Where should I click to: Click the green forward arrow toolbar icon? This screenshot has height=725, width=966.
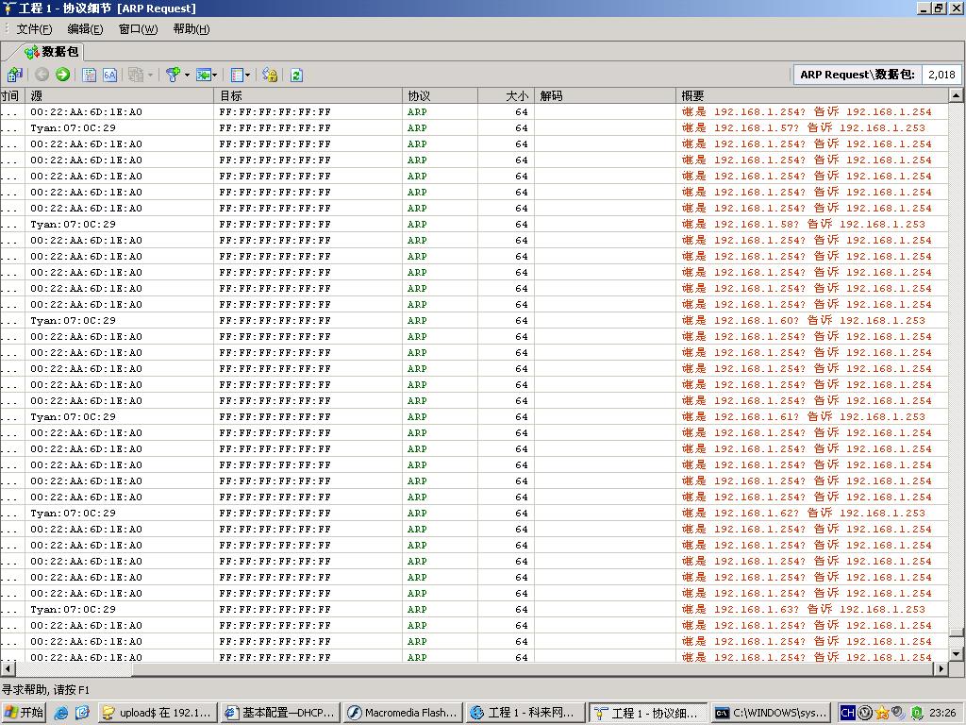click(62, 75)
